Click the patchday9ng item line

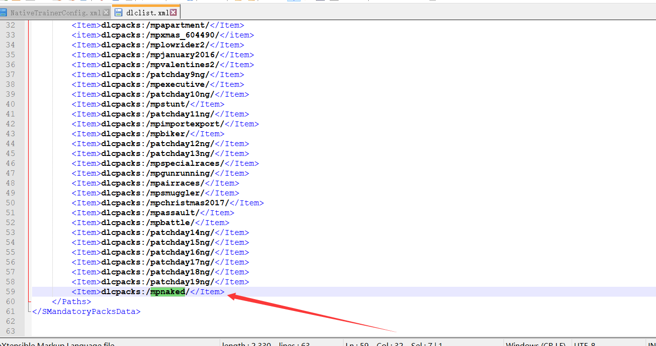tap(158, 75)
